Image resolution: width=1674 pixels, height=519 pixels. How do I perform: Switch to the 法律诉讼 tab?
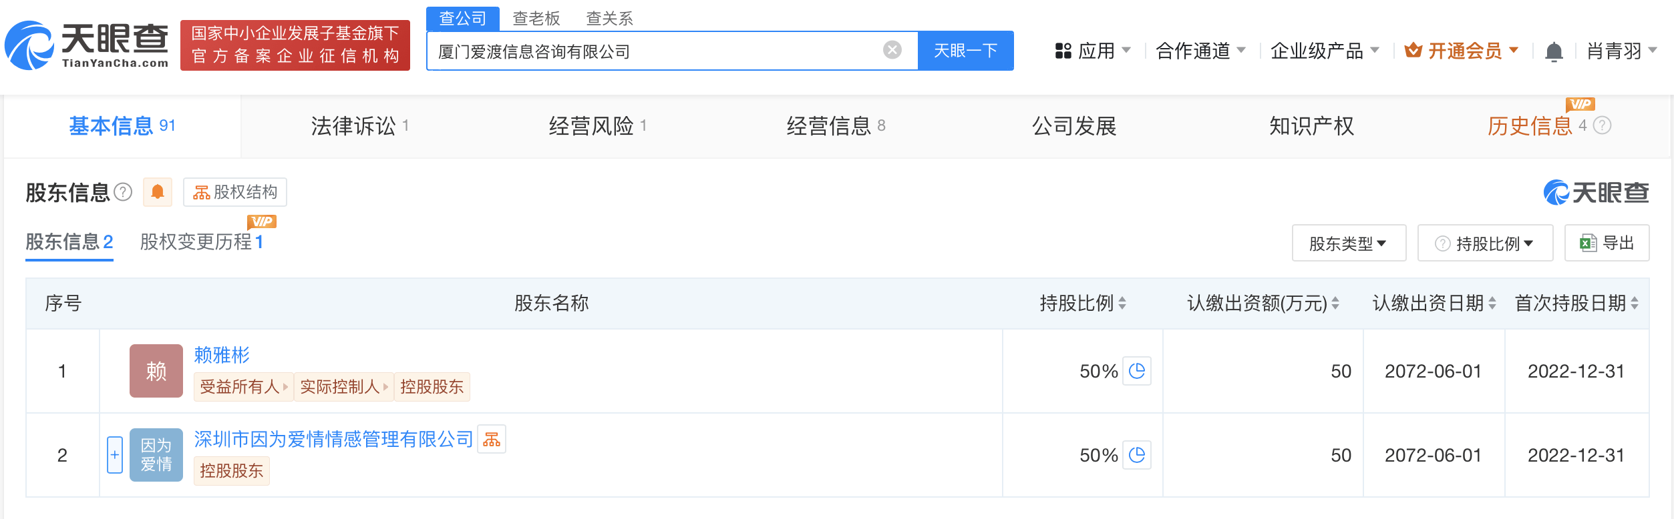353,126
